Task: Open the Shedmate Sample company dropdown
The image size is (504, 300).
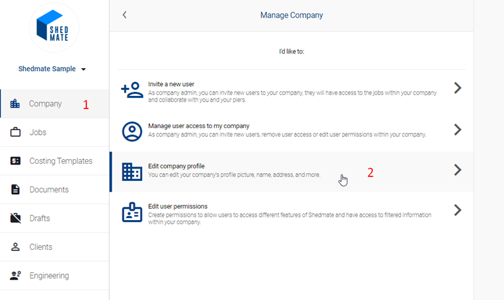Action: point(84,69)
